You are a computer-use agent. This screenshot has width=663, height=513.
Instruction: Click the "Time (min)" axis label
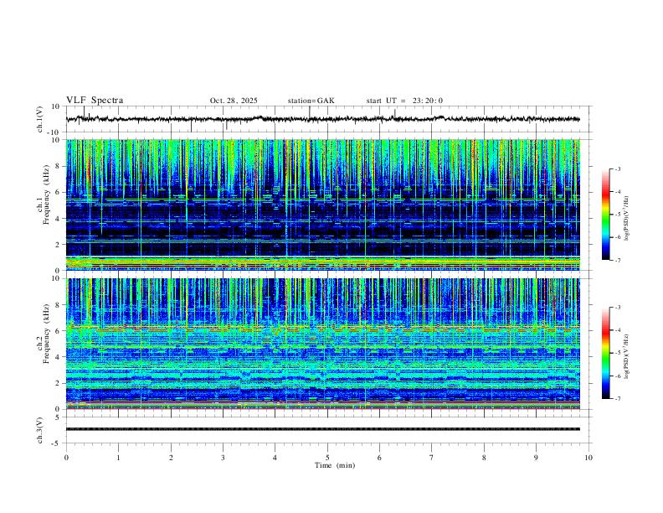click(335, 465)
